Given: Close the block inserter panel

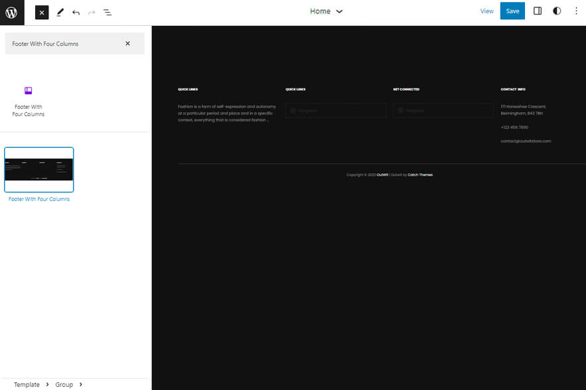Looking at the screenshot, I should 42,12.
